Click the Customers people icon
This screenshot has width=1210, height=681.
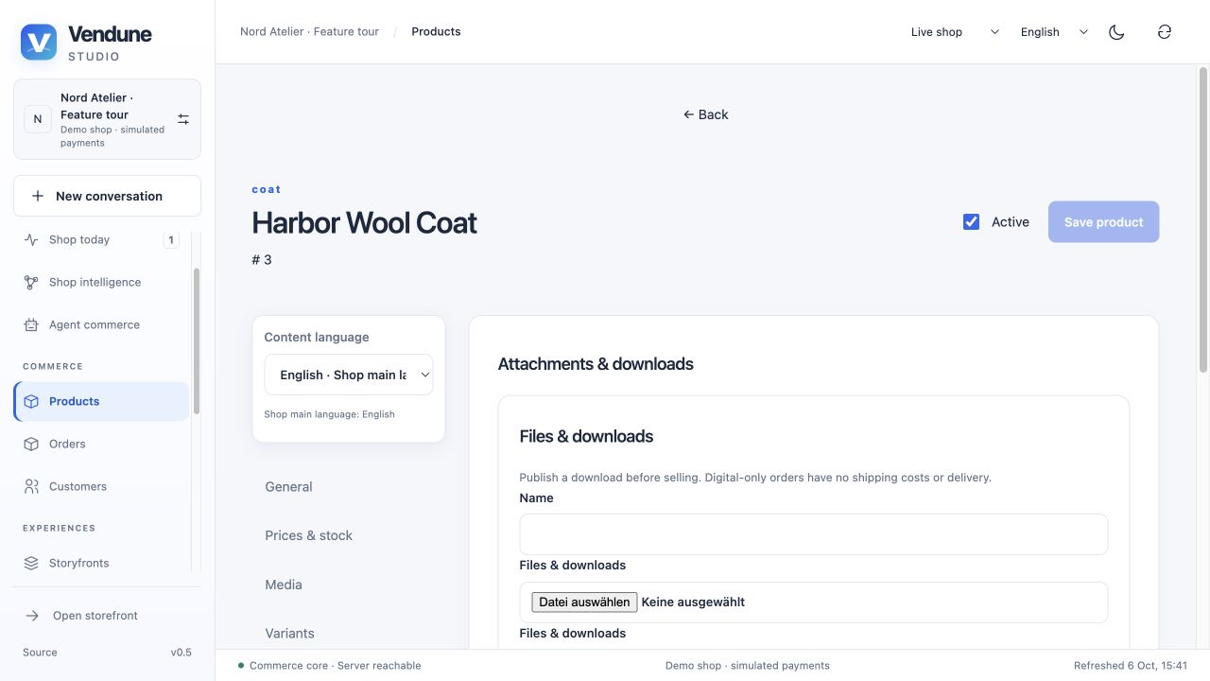click(31, 486)
